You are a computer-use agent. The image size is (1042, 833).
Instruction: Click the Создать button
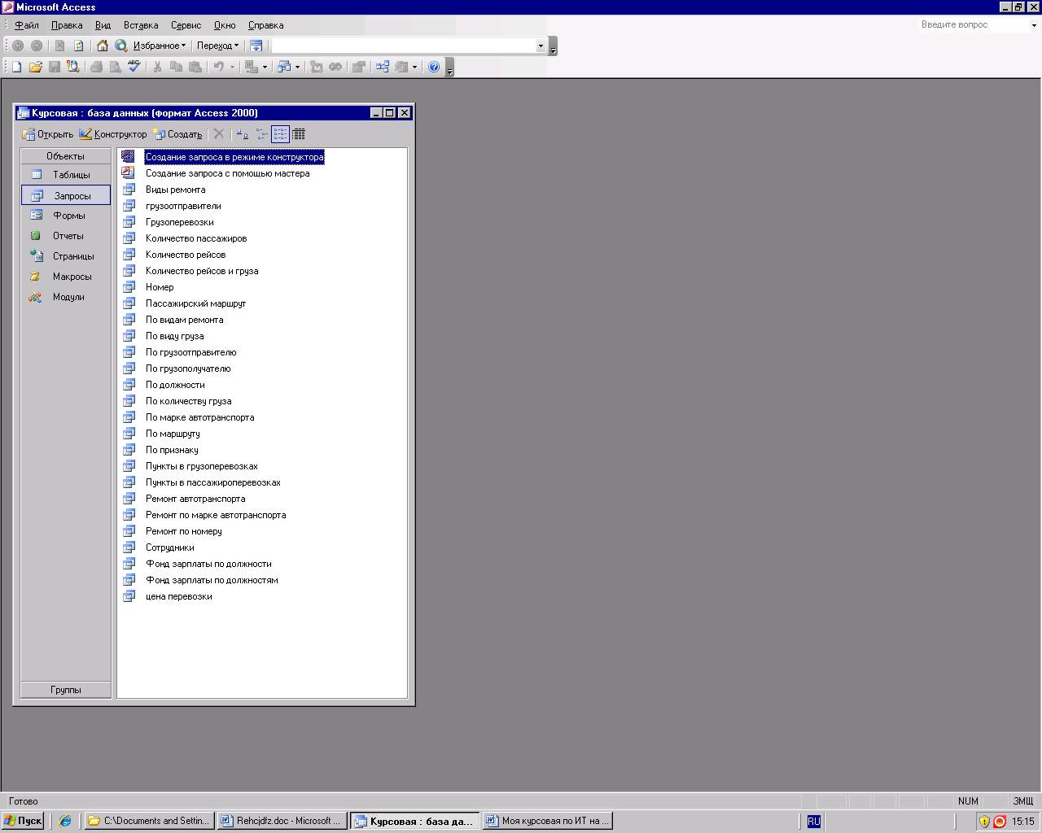coord(177,134)
